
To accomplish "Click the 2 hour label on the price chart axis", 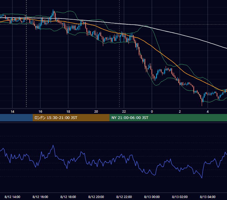I will pos(180,112).
